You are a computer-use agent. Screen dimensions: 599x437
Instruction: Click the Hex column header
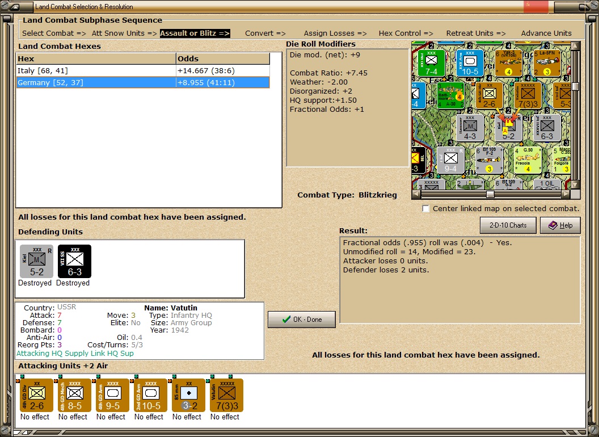pyautogui.click(x=96, y=58)
